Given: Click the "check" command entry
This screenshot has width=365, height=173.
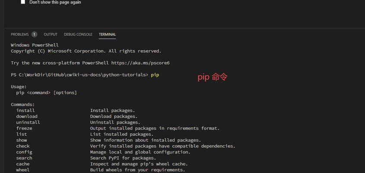Looking at the screenshot, I should coord(23,146).
